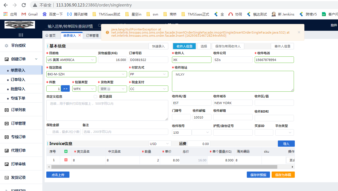The width and height of the screenshot is (338, 191).
Task: Click the 保存并预报 button
Action: (x=258, y=175)
